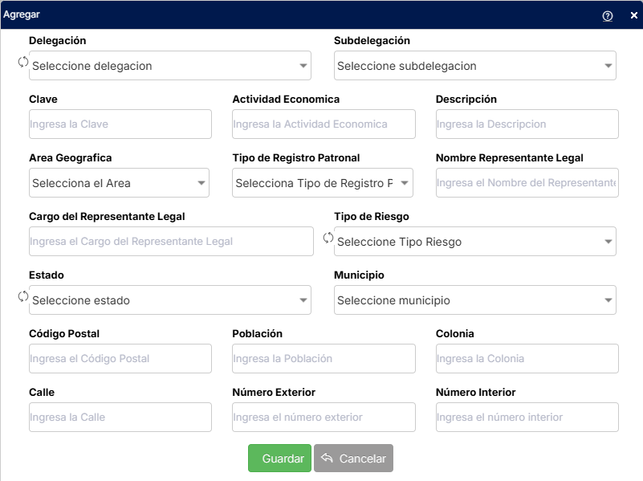Screen dimensions: 643x481
Task: Click the Actividad Economica text field
Action: pos(324,124)
